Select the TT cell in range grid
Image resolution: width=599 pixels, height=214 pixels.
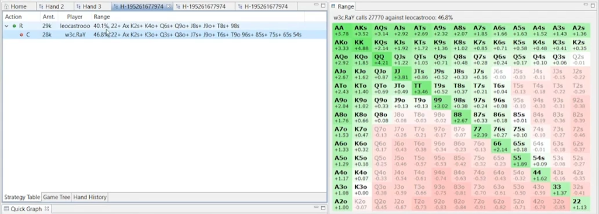click(x=422, y=88)
